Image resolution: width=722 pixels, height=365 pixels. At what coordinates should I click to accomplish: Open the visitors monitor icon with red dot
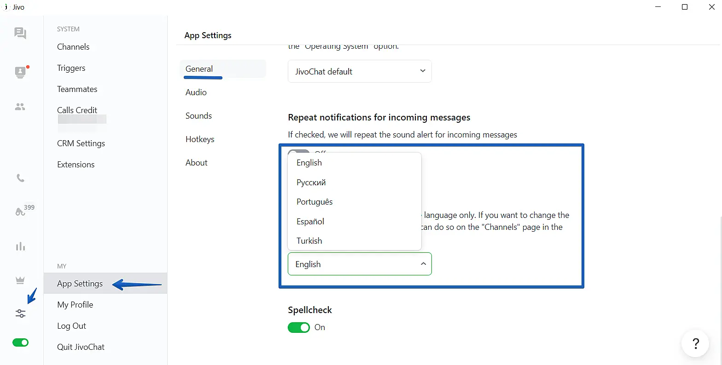click(x=20, y=72)
